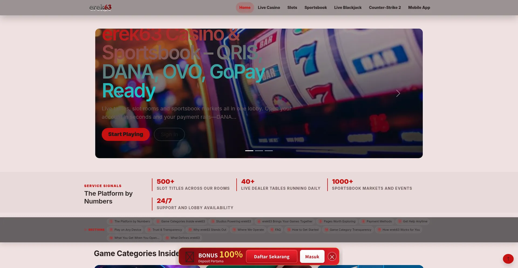Select the second carousel slide indicator
Viewport: 518px width, 268px height.
click(259, 151)
